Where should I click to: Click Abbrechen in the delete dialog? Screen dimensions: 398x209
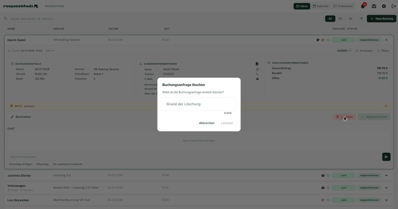click(x=207, y=123)
